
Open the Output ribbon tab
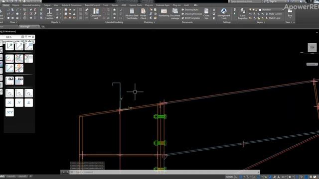(x=47, y=5)
